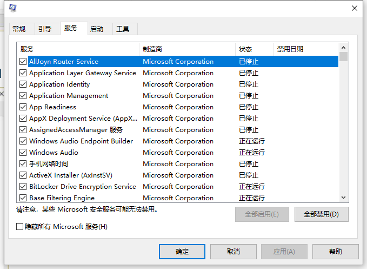Open the 引导 tab
Screen dimensions: 367x269
[x=45, y=29]
